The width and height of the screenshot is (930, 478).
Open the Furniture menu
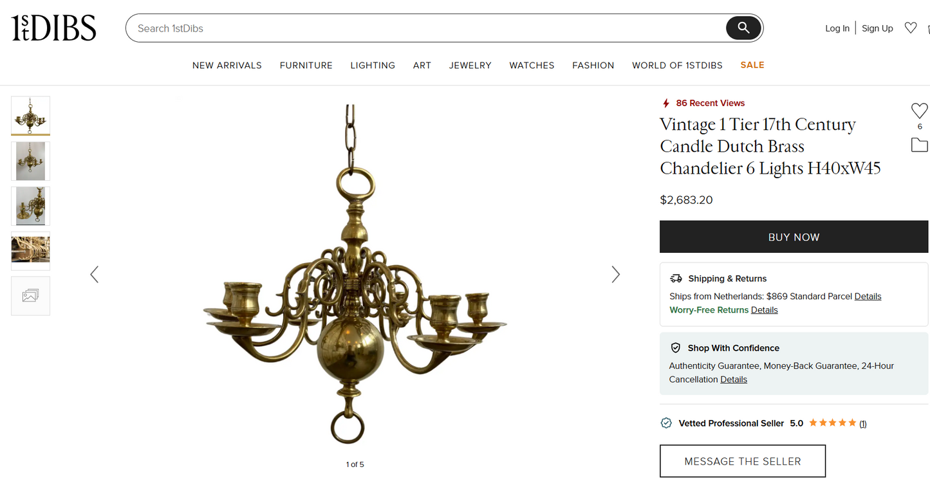[306, 65]
